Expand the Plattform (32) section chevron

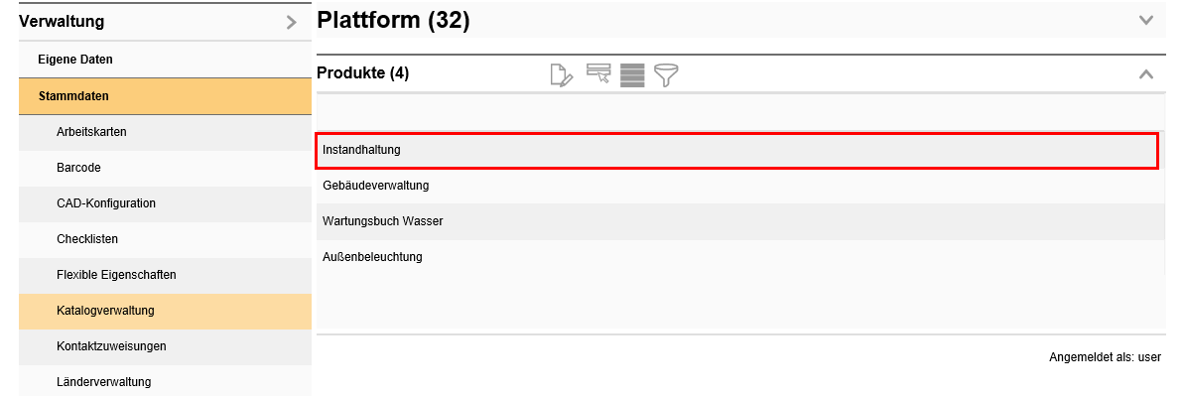pos(1146,21)
